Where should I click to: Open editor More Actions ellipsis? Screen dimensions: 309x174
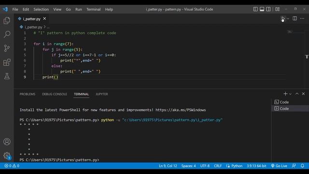click(302, 18)
